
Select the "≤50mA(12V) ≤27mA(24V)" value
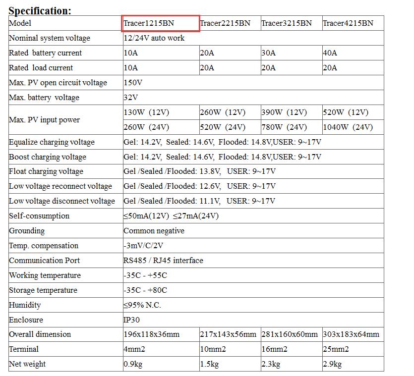click(171, 216)
